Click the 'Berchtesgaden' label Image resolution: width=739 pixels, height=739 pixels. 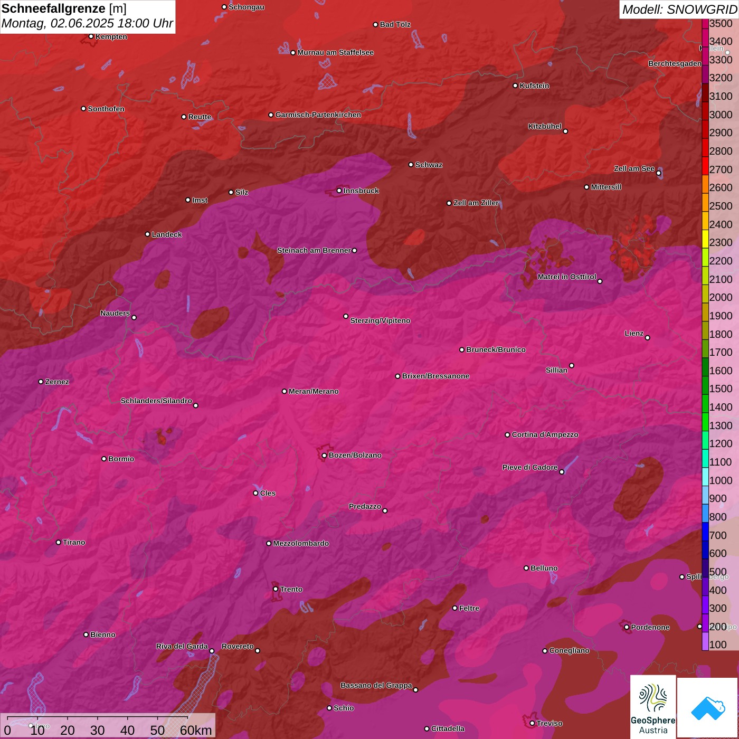[675, 63]
